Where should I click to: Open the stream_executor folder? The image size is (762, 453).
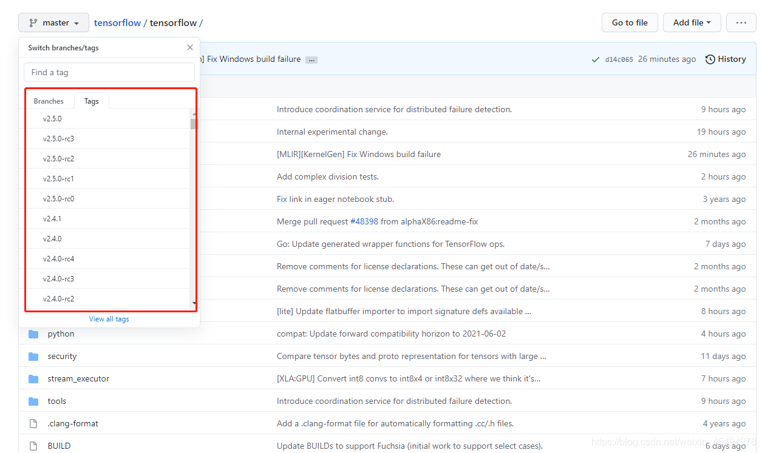click(79, 378)
